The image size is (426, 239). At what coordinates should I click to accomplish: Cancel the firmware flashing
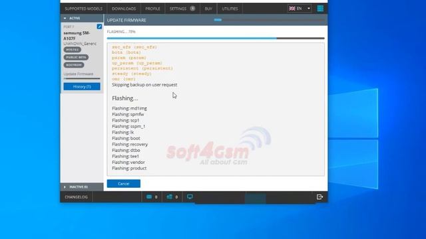124,183
